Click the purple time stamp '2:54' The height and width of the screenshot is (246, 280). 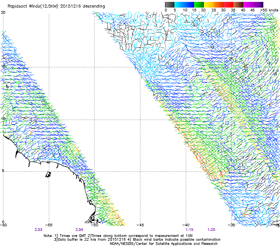click(x=79, y=230)
